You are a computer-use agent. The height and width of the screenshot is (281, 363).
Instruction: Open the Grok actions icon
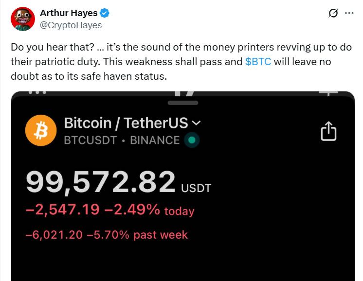click(333, 14)
